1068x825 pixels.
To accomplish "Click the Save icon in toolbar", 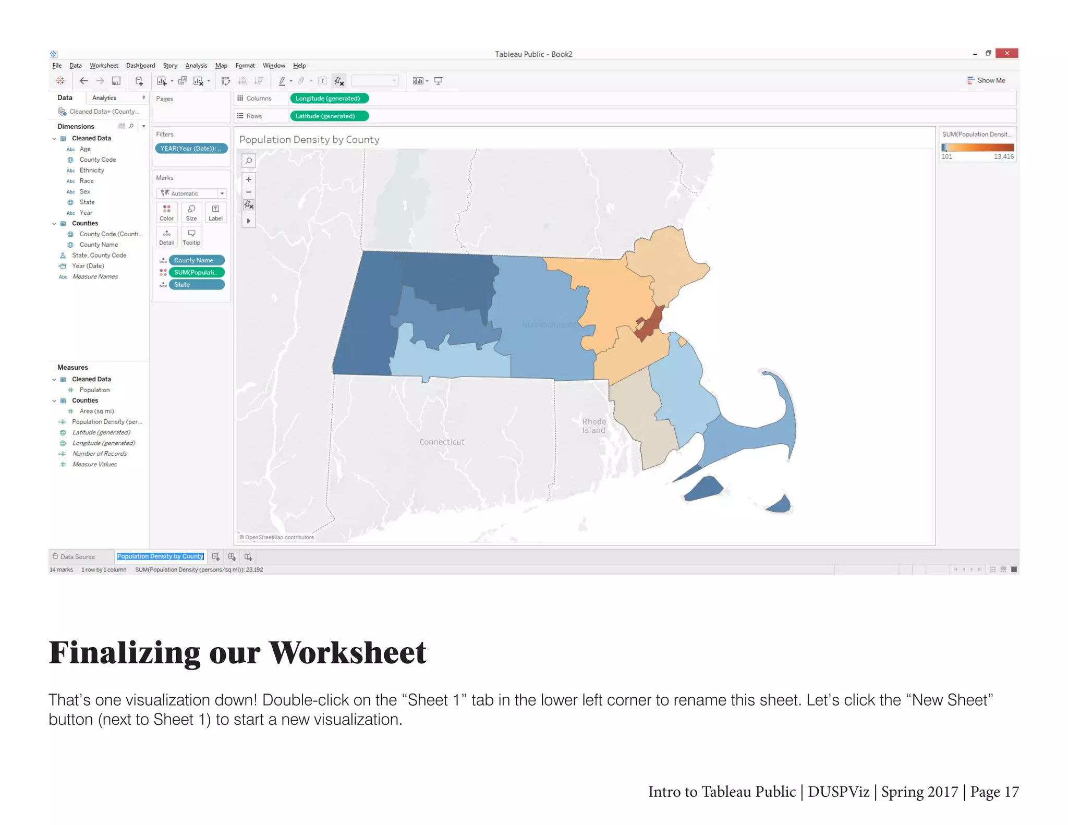I will 116,81.
